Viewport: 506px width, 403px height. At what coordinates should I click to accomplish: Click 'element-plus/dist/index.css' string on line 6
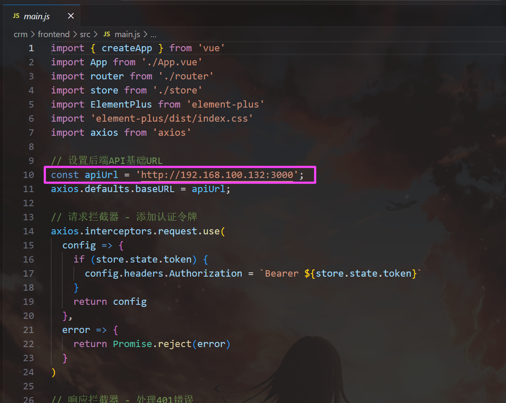coord(172,118)
